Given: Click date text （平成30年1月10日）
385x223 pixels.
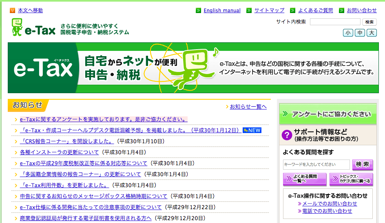Looking at the screenshot, I should pos(141,141).
